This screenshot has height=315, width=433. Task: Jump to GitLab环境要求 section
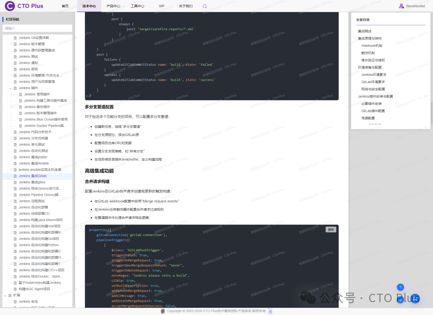coord(373,82)
